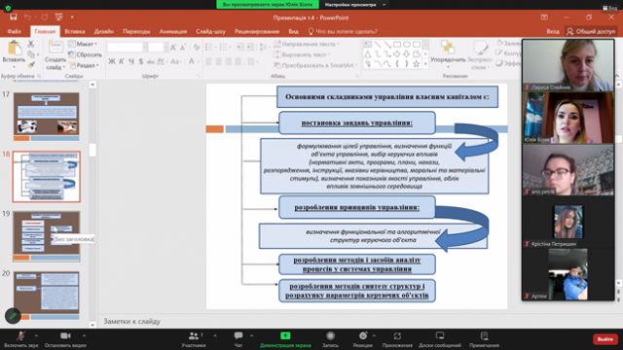Click the red Выйти button
The width and height of the screenshot is (623, 350).
[605, 339]
